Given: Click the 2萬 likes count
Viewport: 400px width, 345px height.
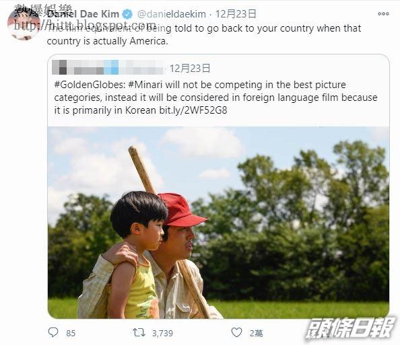Looking at the screenshot, I should tap(256, 334).
